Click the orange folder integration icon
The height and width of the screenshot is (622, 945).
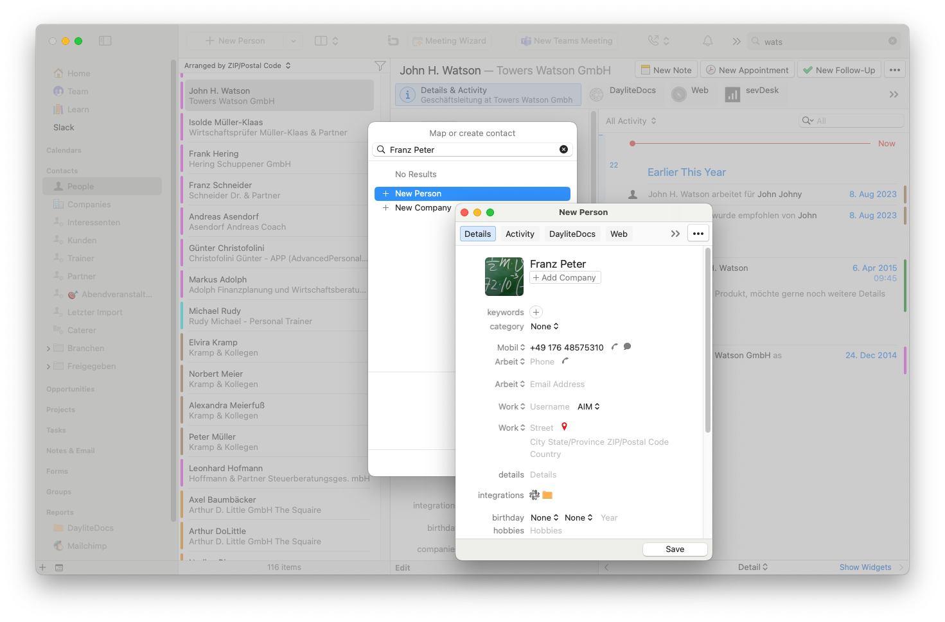tap(547, 495)
